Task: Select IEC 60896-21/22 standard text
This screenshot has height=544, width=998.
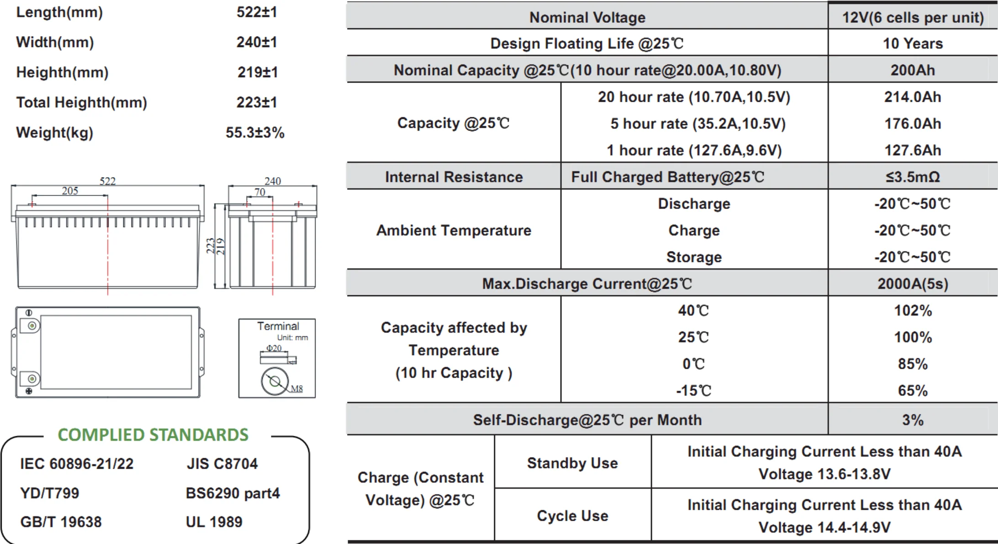Action: 77,464
